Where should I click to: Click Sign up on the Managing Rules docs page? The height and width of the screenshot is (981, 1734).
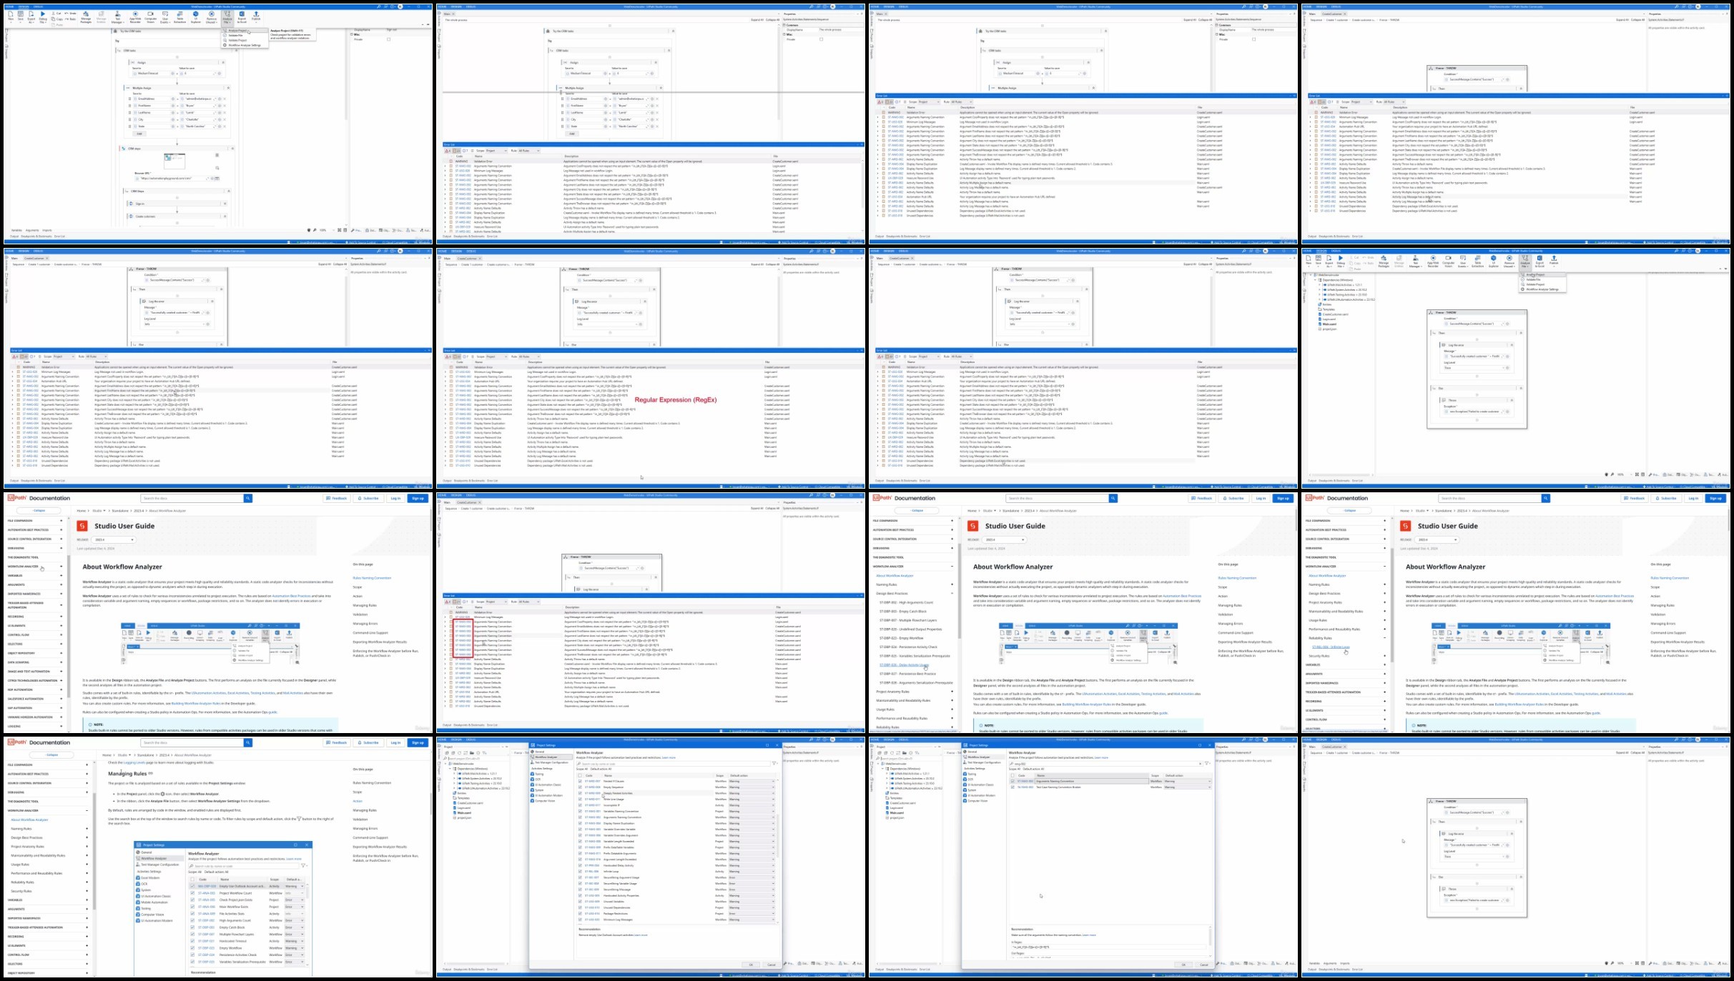pyautogui.click(x=418, y=743)
